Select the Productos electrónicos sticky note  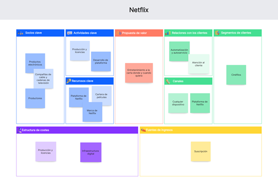coord(35,63)
